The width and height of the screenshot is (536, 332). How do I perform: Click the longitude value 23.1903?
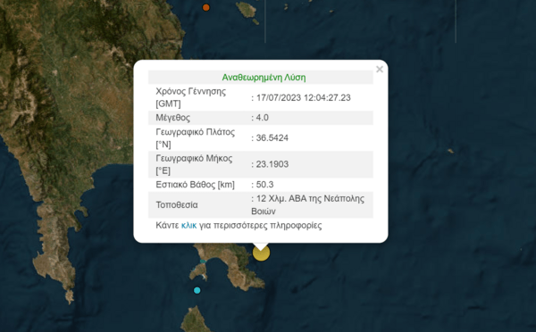272,164
